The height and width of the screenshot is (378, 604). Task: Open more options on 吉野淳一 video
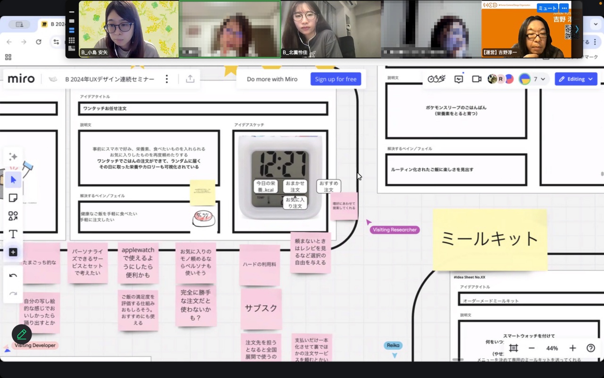click(564, 8)
